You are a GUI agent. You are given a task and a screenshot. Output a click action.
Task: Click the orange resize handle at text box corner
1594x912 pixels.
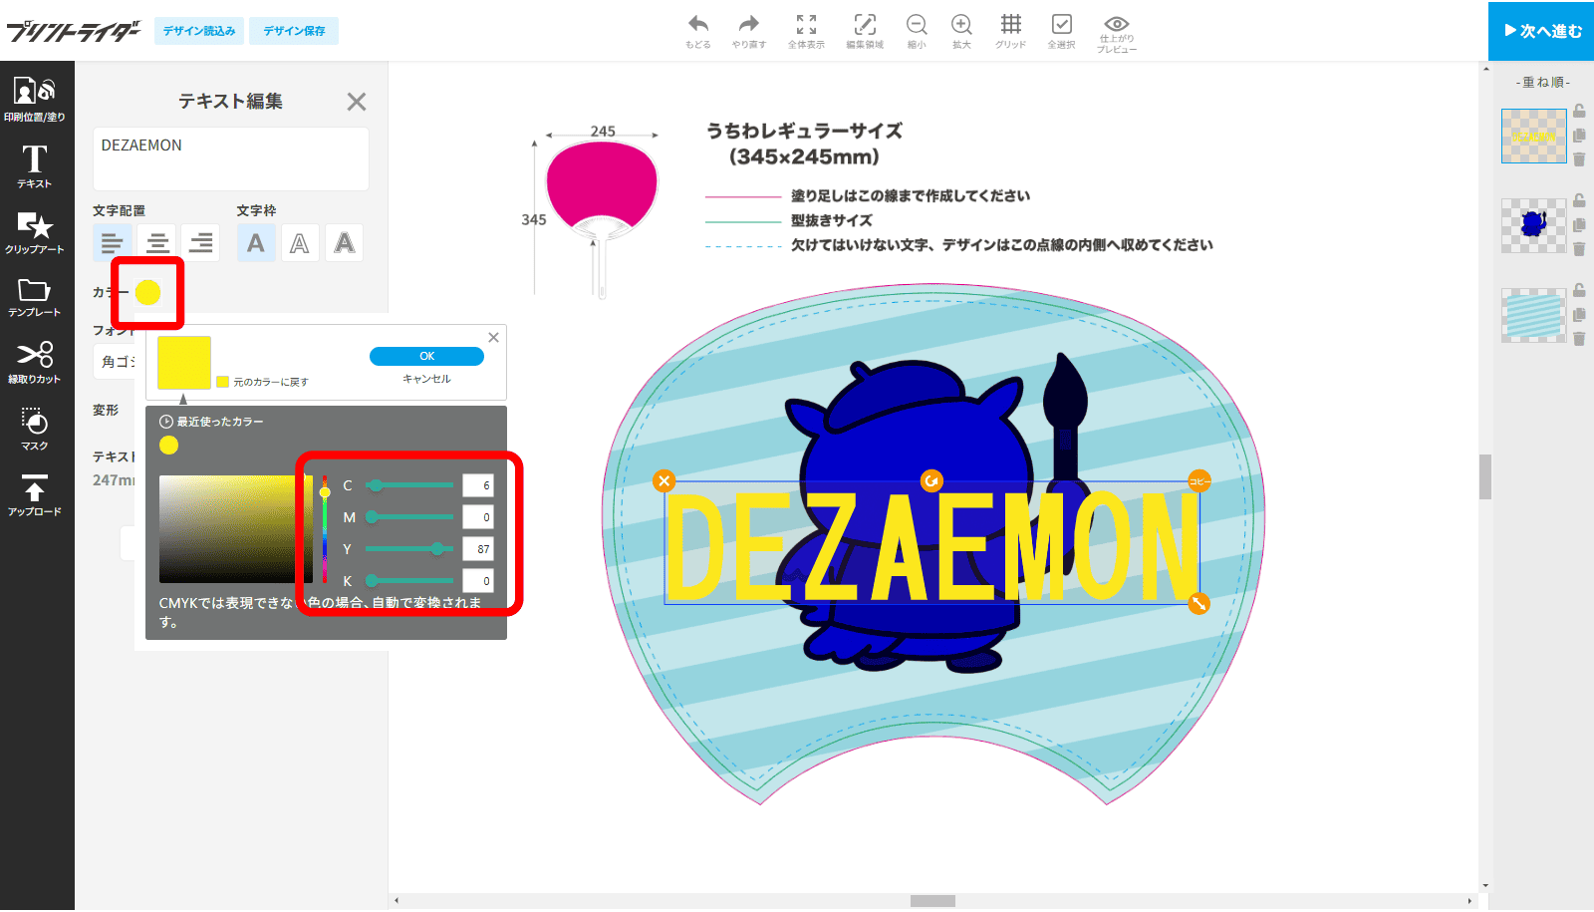coord(1198,603)
